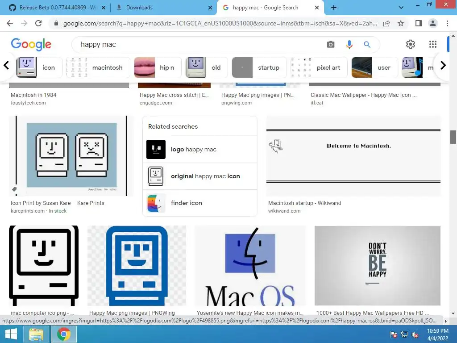Close the Downloads tab
The image size is (457, 343).
point(210,8)
